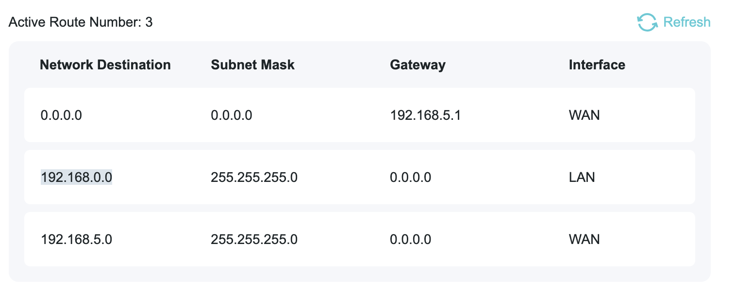This screenshot has height=293, width=736.
Task: Select subnet mask of the 192.168.0.0 route
Action: pyautogui.click(x=254, y=178)
